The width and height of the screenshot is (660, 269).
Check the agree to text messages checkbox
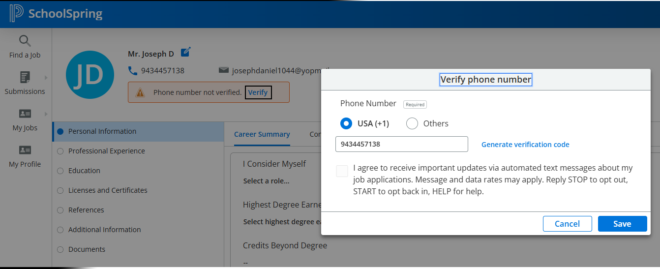(342, 171)
